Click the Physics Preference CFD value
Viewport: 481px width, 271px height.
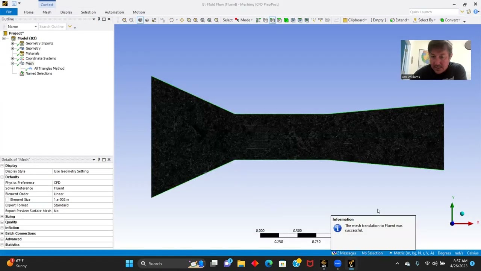[83, 183]
